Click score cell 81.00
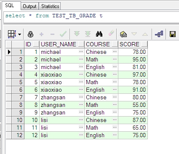This screenshot has width=179, height=154. point(133,67)
